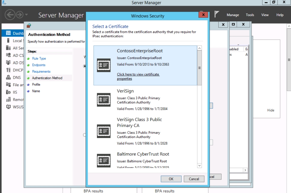Click the Server Manager back arrow icon
Screen dimensions: 291x193
(10, 15)
